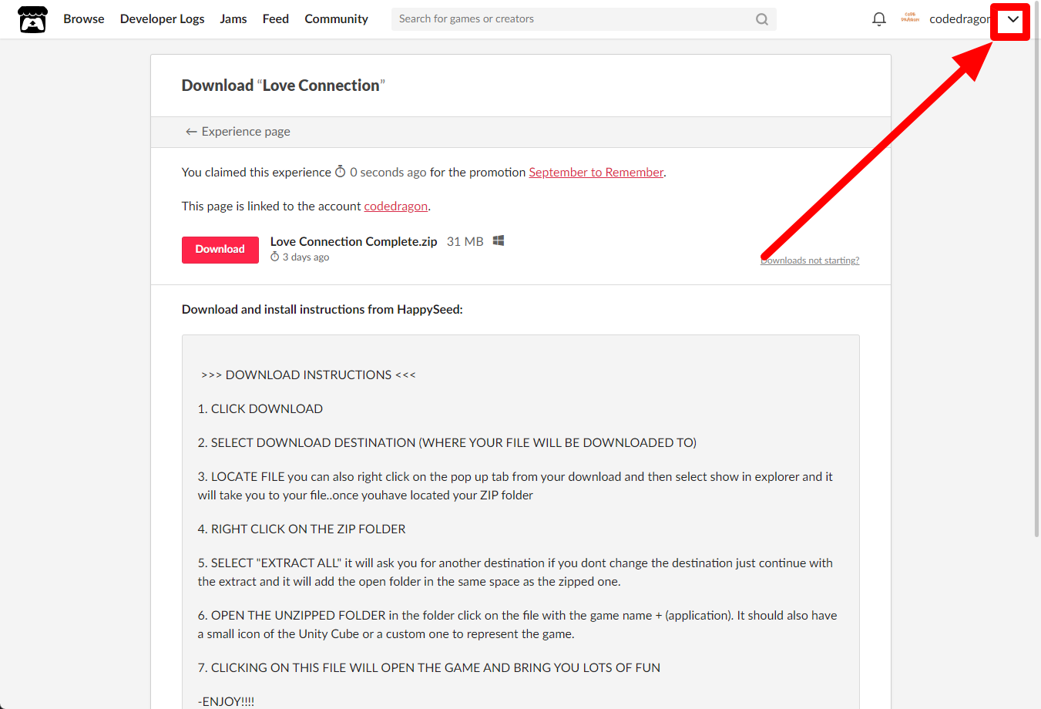This screenshot has height=709, width=1041.
Task: Click the Downloads not starting? link
Action: coord(810,260)
